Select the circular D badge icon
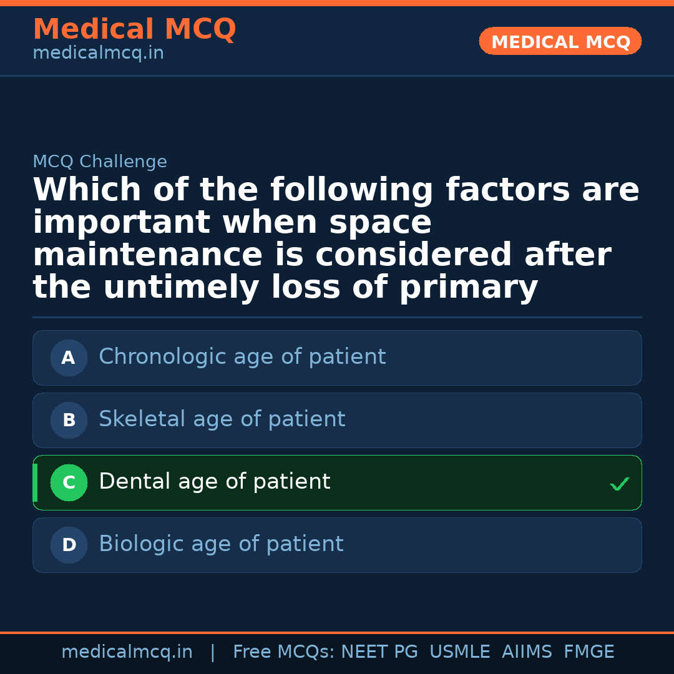 [x=69, y=545]
